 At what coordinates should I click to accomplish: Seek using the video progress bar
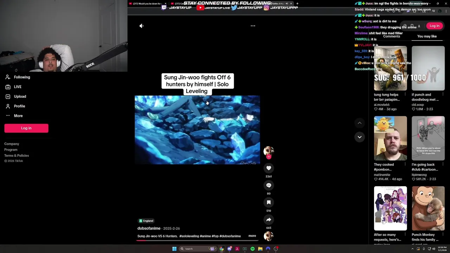click(197, 240)
